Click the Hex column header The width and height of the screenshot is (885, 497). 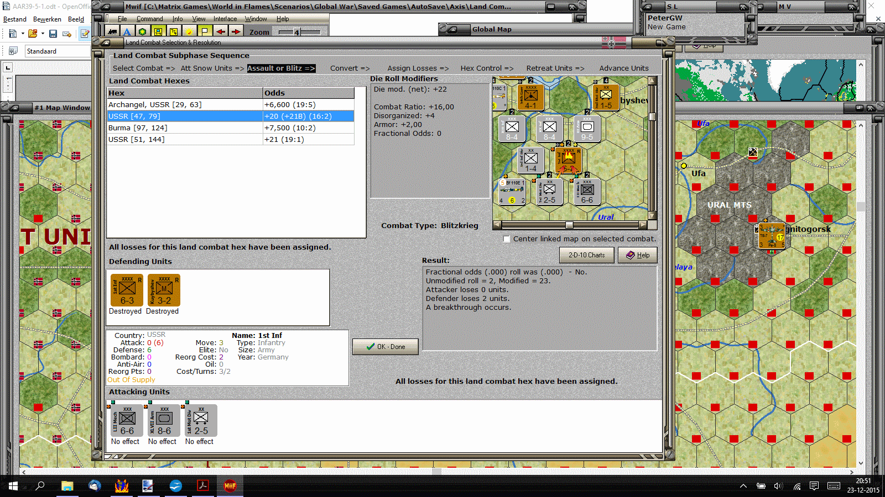point(185,93)
